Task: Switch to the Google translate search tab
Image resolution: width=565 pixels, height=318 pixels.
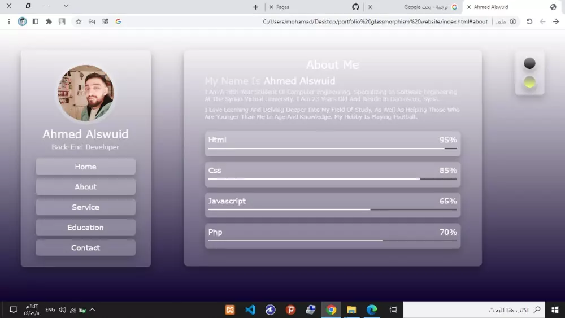Action: coord(412,7)
